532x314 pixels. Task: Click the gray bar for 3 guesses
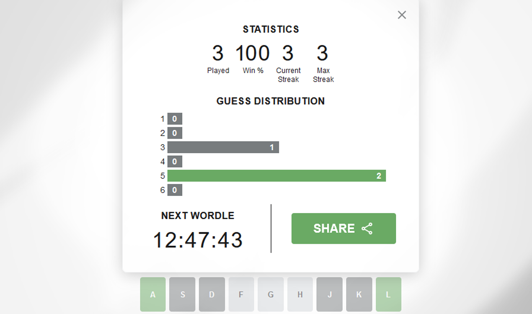coord(223,147)
